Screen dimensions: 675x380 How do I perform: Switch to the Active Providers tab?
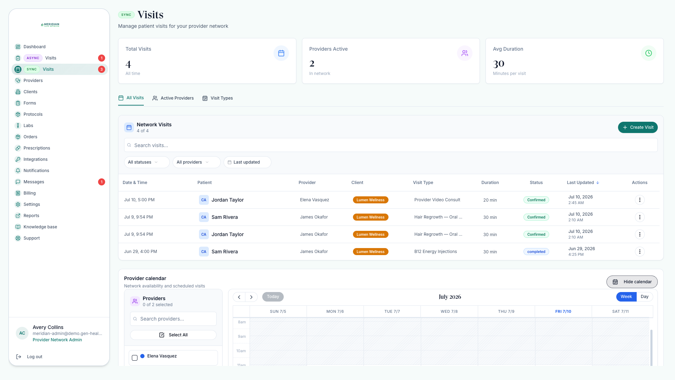(173, 98)
